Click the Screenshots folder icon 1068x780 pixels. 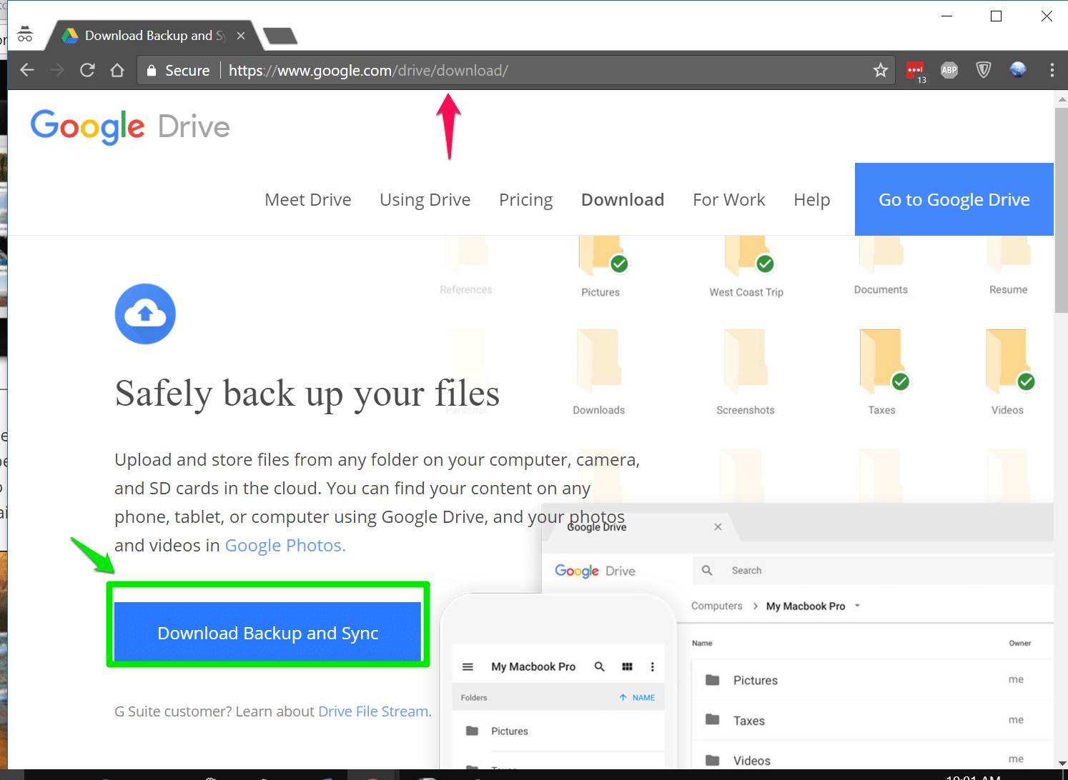pyautogui.click(x=745, y=361)
